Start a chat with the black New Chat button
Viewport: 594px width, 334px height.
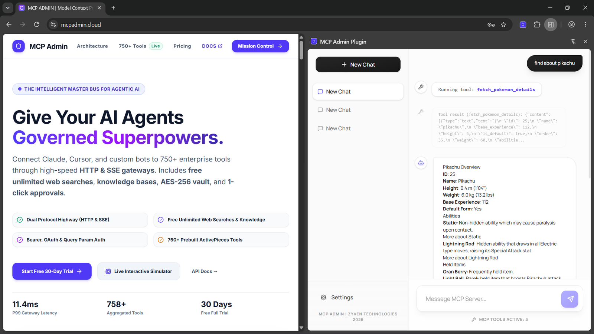[358, 65]
